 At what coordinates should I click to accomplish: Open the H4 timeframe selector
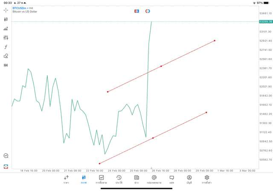point(6,65)
